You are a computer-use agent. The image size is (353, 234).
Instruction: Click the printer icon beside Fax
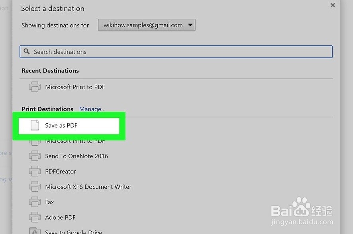coord(35,202)
